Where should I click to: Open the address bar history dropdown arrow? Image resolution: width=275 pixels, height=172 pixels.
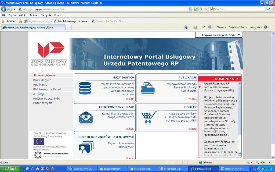190,9
